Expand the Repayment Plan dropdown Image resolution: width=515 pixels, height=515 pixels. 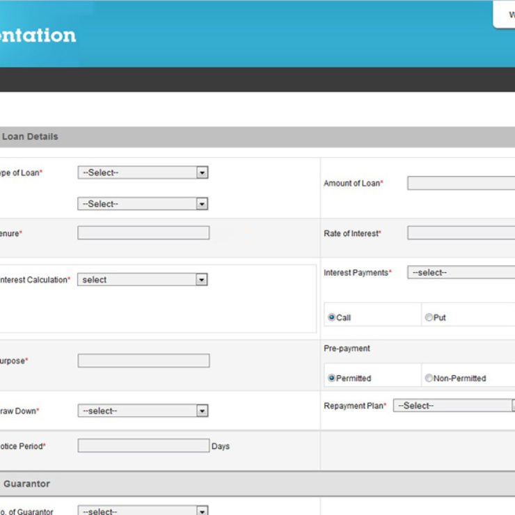coord(454,406)
